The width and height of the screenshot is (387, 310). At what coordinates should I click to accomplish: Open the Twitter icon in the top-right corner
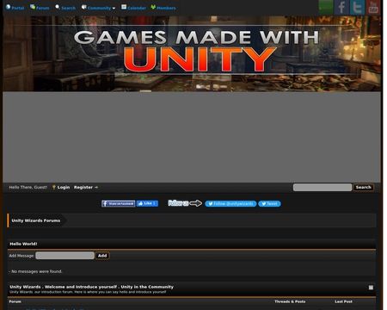[357, 7]
